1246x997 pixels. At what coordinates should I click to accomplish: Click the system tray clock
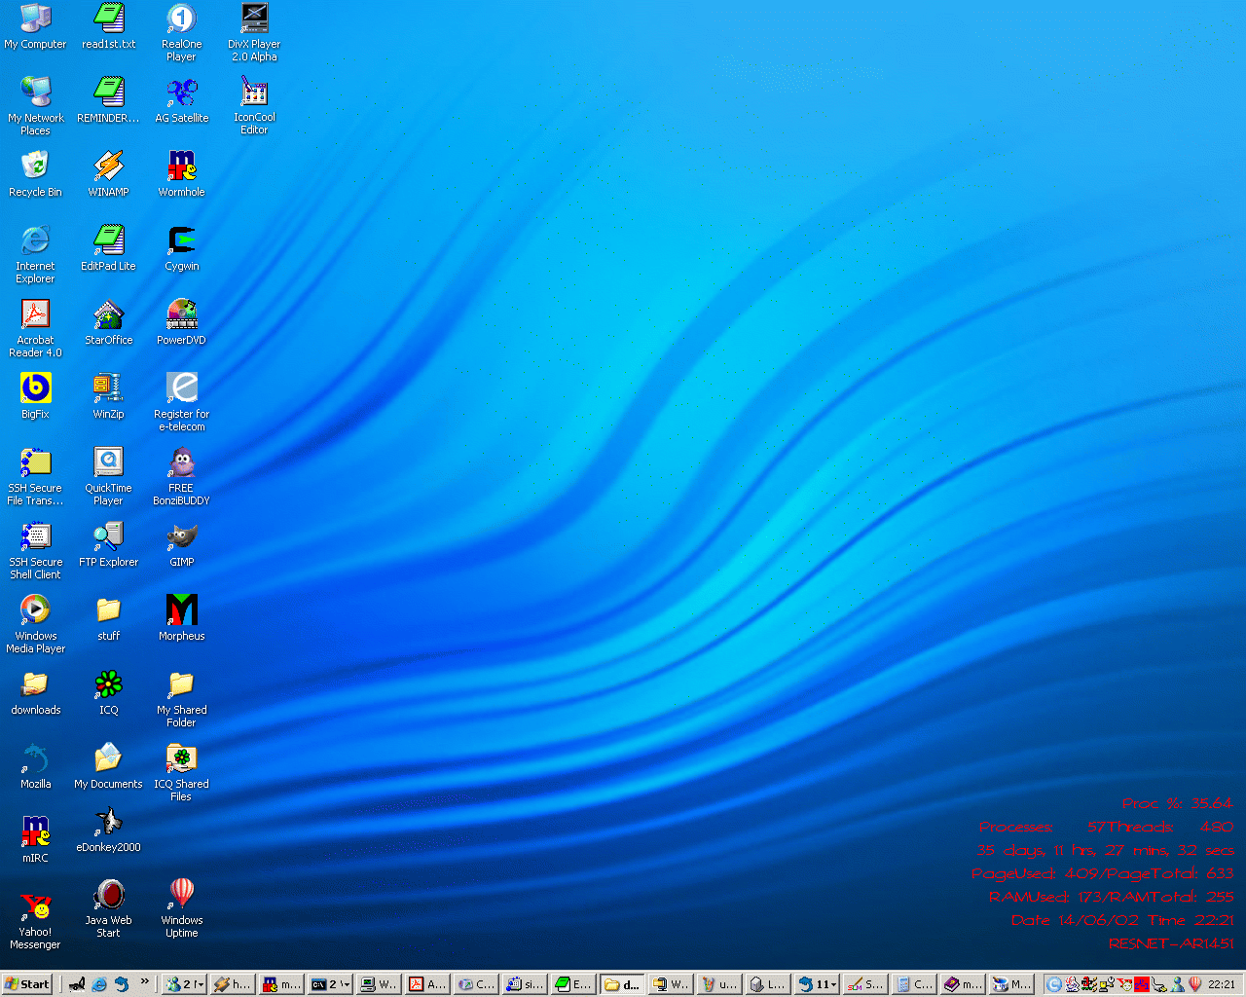[x=1221, y=984]
